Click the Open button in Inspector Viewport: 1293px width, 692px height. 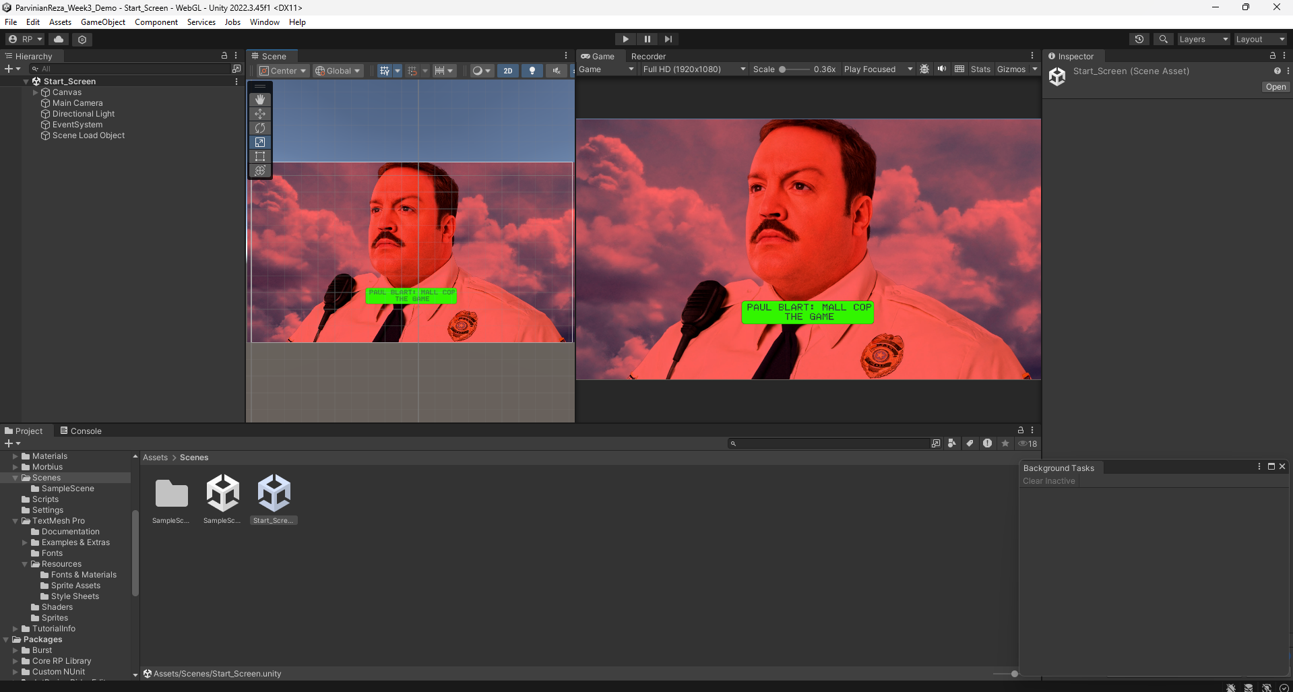(1275, 87)
